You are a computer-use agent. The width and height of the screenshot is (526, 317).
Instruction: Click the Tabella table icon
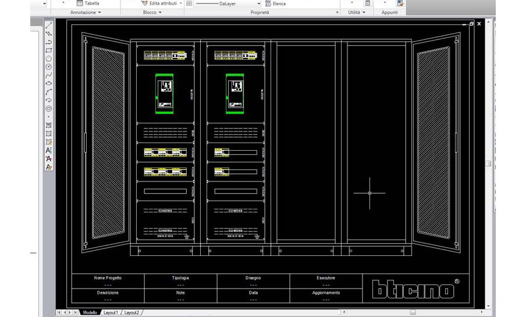click(x=80, y=3)
